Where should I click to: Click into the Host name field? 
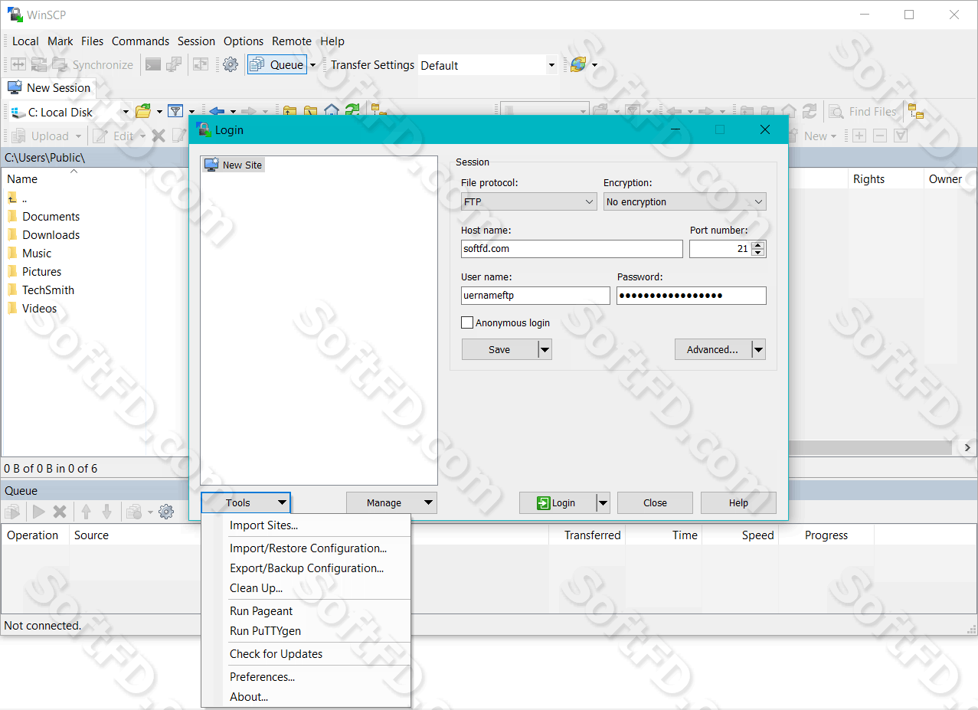571,249
